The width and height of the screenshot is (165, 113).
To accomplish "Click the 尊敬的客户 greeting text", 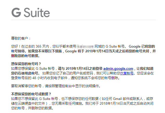I will (21, 38).
